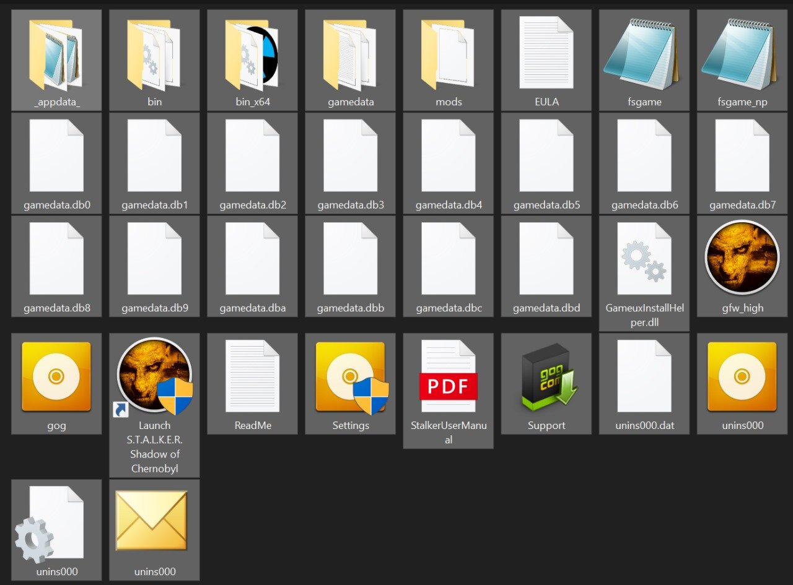
Task: Select the gamedata.db4 file
Action: click(448, 163)
